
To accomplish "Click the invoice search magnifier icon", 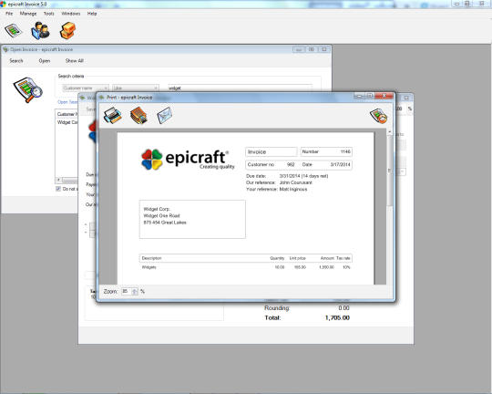I will point(27,90).
